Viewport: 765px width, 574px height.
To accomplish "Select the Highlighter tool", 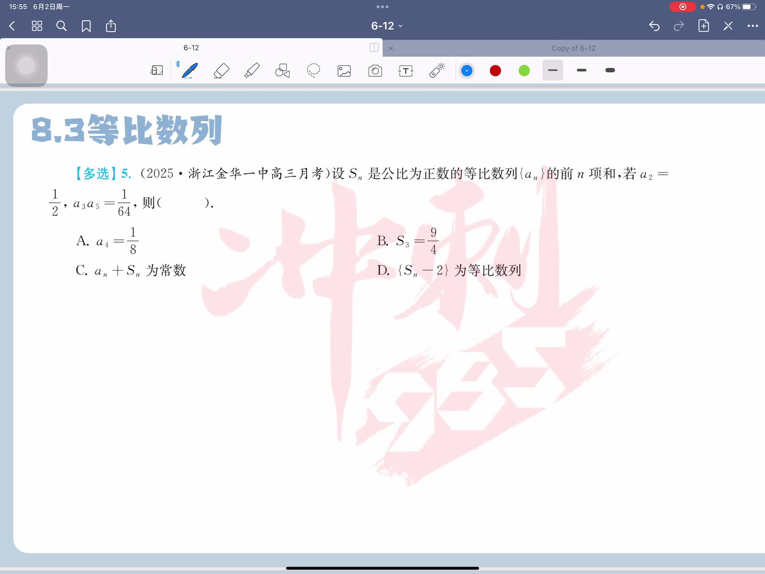I will coord(252,71).
